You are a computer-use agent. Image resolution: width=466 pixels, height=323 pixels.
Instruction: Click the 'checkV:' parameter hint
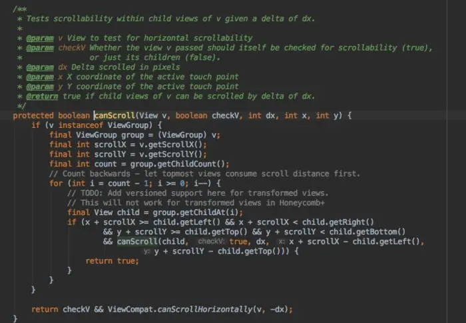click(x=211, y=241)
